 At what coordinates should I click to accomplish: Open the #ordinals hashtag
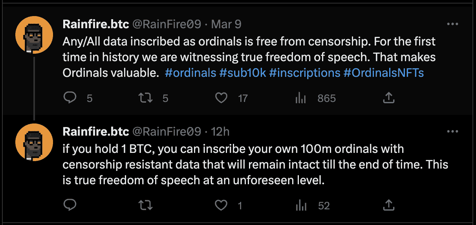pyautogui.click(x=190, y=73)
